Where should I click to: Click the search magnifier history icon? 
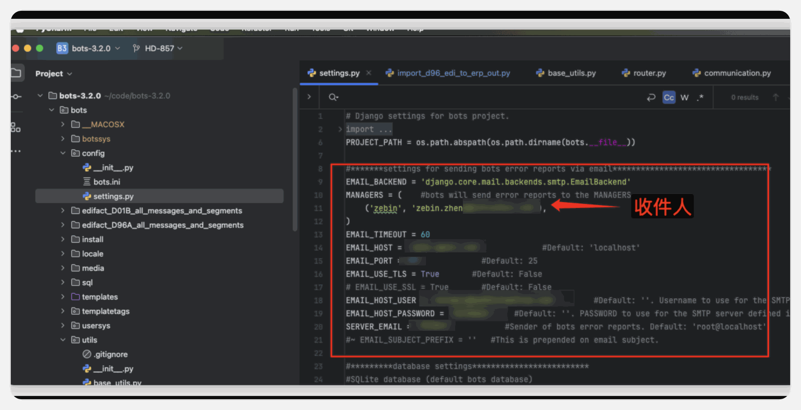coord(333,97)
